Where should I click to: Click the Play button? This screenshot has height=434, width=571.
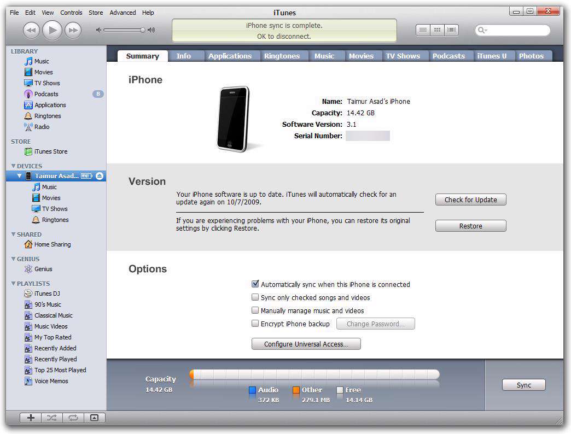tap(52, 30)
